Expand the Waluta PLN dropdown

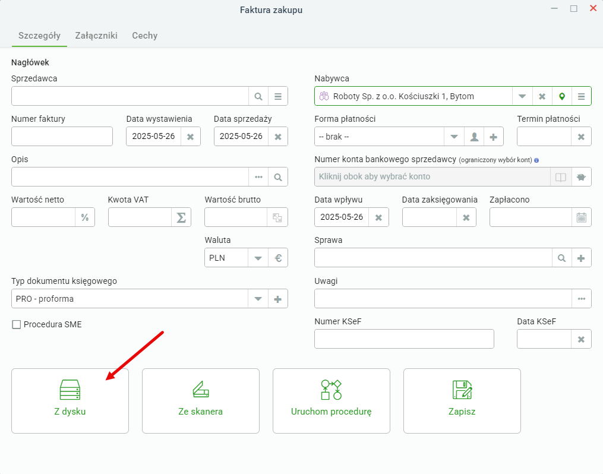258,258
